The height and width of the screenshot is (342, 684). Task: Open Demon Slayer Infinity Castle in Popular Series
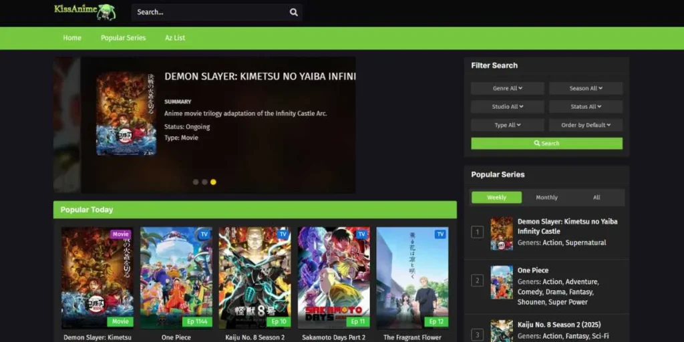pos(567,226)
